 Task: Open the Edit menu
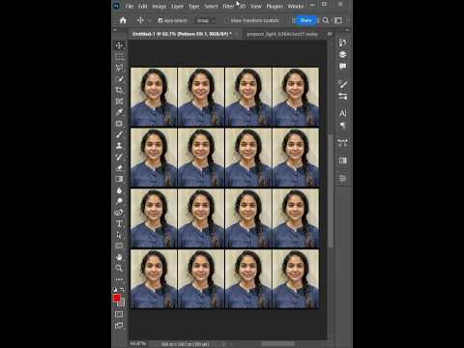coord(143,6)
